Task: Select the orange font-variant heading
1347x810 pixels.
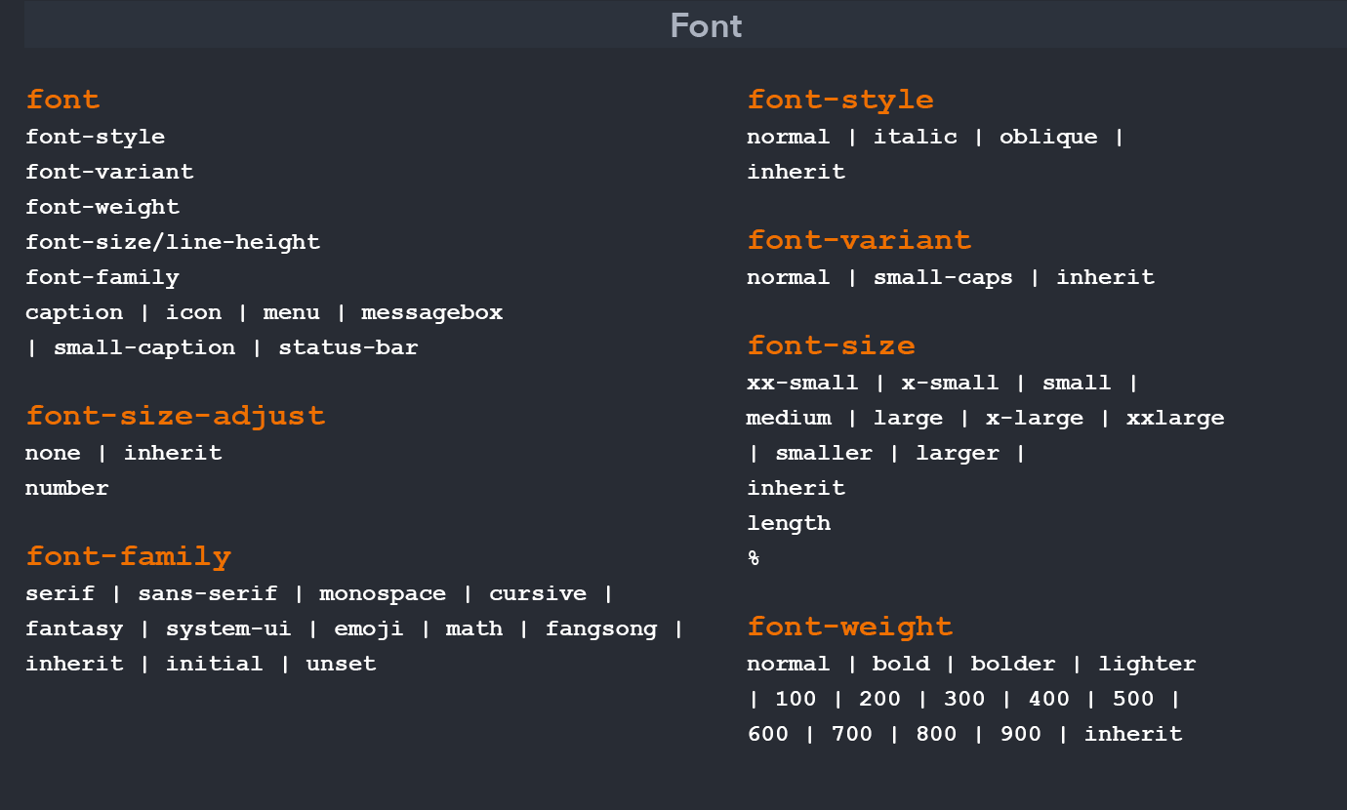Action: point(859,240)
